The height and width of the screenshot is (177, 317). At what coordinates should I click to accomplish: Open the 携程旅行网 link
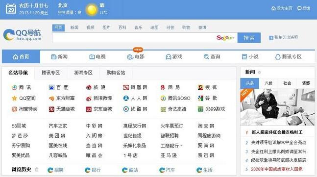135,126
